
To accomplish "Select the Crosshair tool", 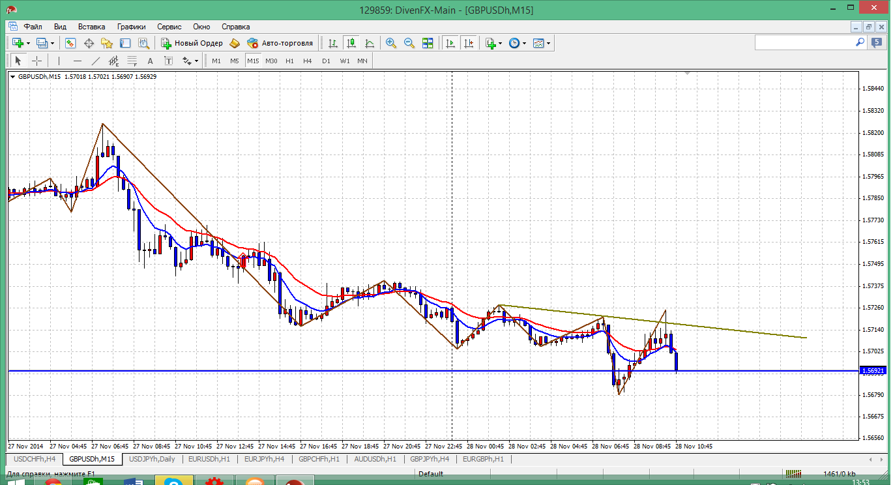I will pyautogui.click(x=37, y=61).
